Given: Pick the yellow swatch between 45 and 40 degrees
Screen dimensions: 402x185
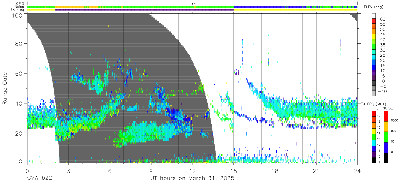Looking at the screenshot, I should [374, 37].
